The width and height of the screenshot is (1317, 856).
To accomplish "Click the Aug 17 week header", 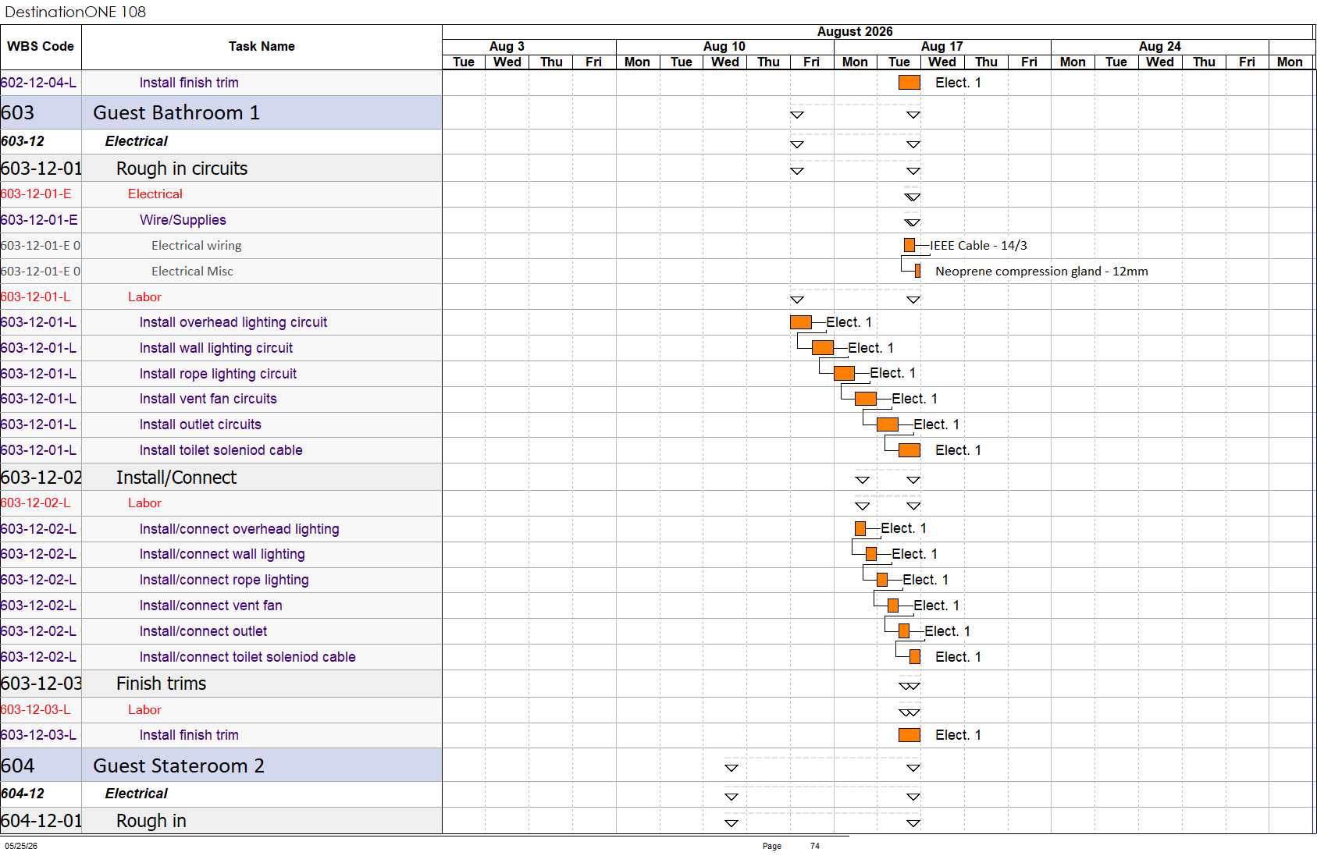I will point(942,47).
